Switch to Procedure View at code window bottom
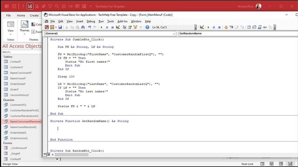 [45, 154]
